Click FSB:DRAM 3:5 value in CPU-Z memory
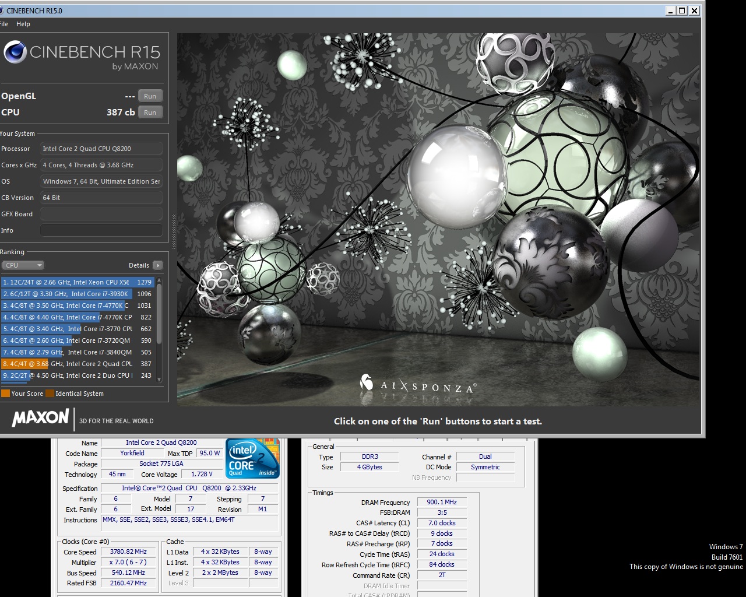 tap(442, 512)
